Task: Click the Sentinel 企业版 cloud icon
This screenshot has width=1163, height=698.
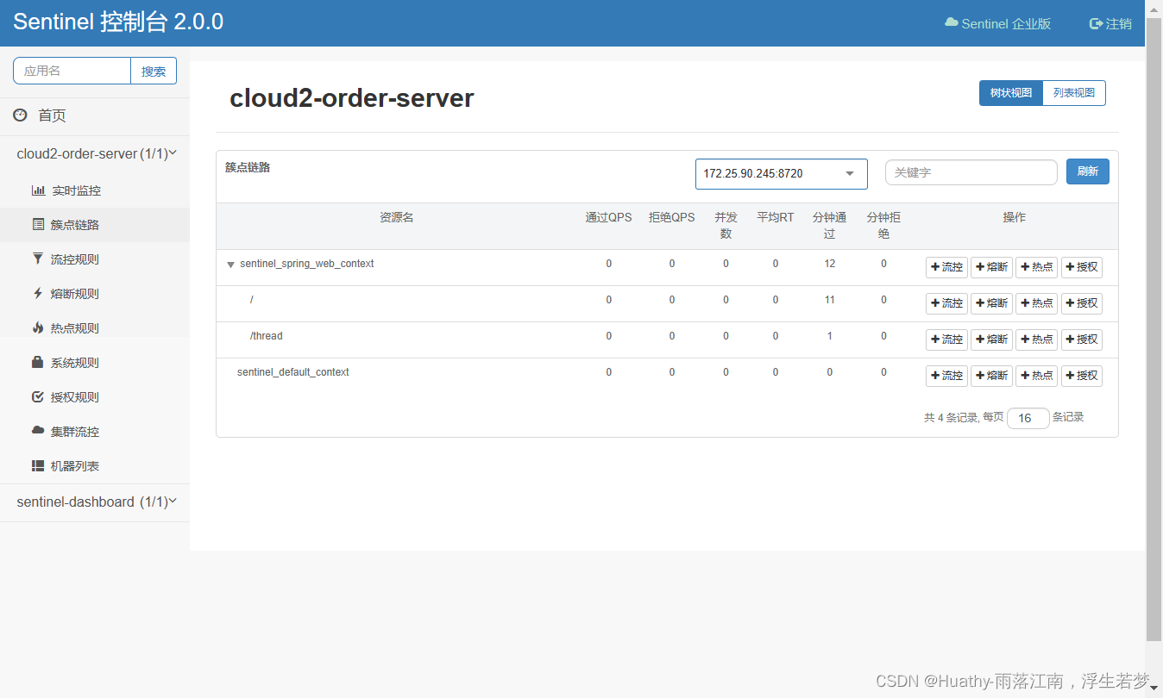Action: pos(952,23)
